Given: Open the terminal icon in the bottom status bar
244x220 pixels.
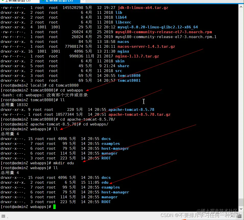Looking at the screenshot, I should pos(3,216).
